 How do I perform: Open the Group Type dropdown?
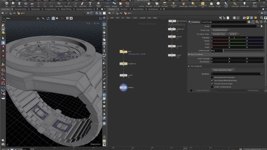click(x=221, y=30)
